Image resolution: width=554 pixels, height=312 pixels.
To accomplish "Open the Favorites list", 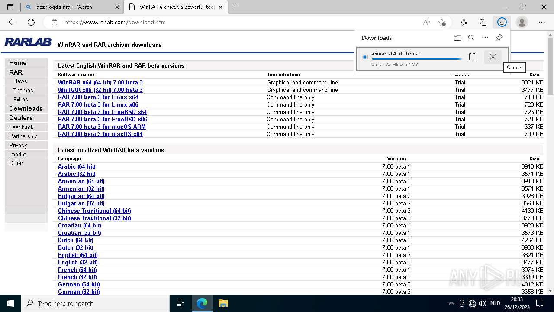I will pyautogui.click(x=464, y=22).
